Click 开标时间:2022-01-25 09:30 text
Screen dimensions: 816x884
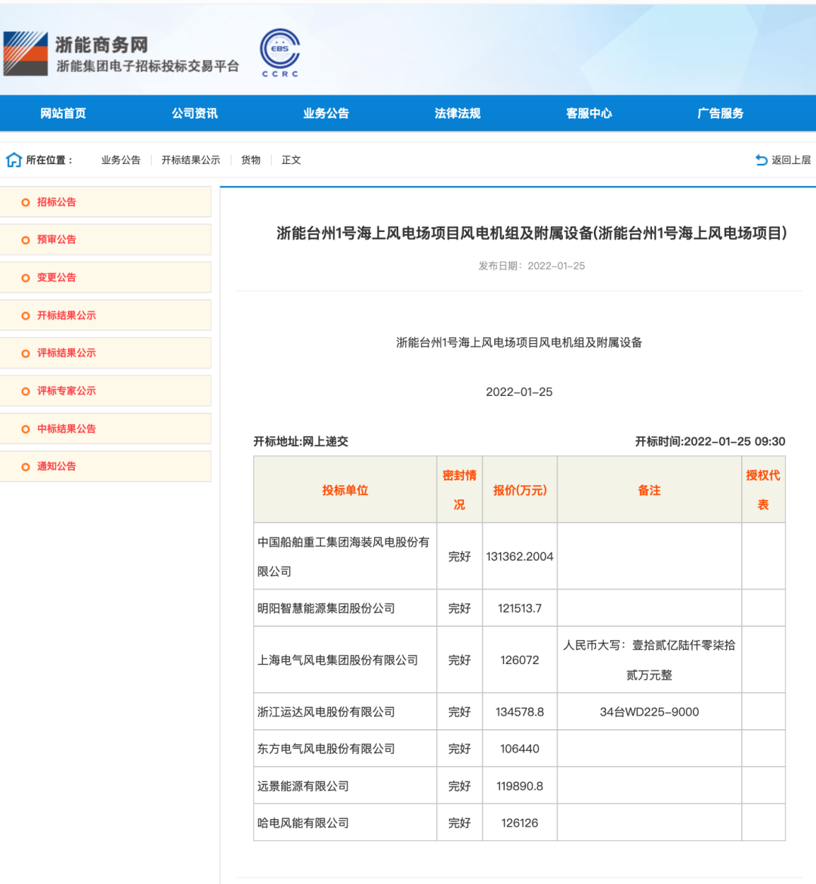coord(710,441)
